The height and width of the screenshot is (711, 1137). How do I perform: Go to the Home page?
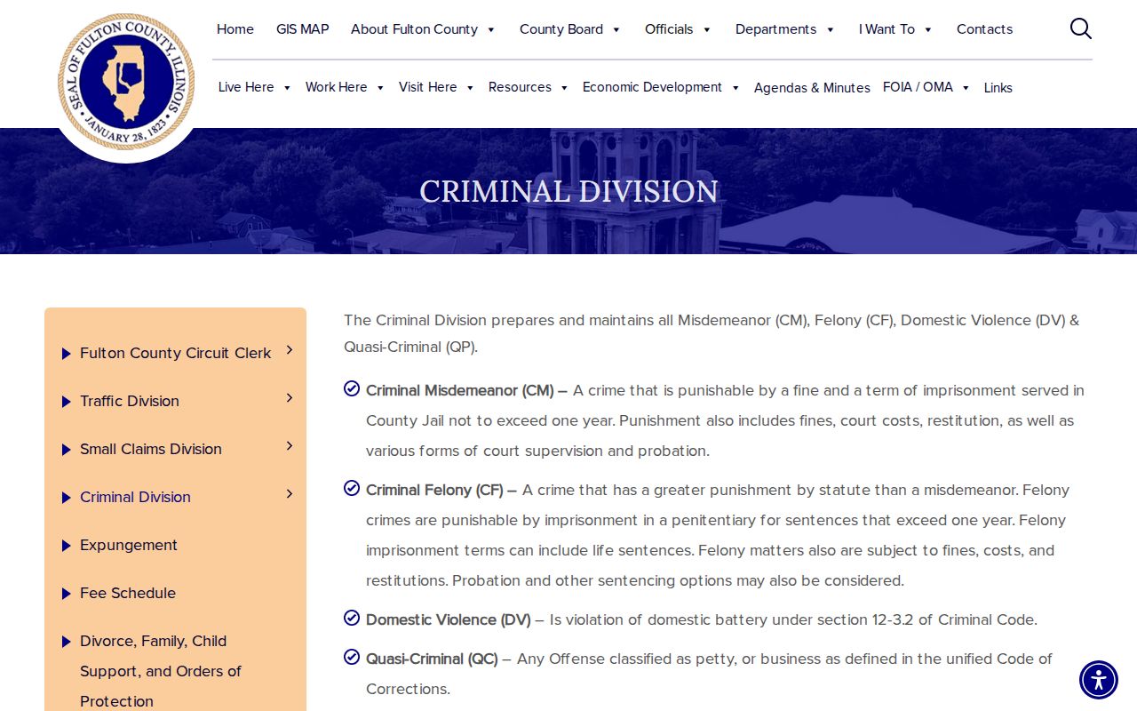[x=235, y=29]
